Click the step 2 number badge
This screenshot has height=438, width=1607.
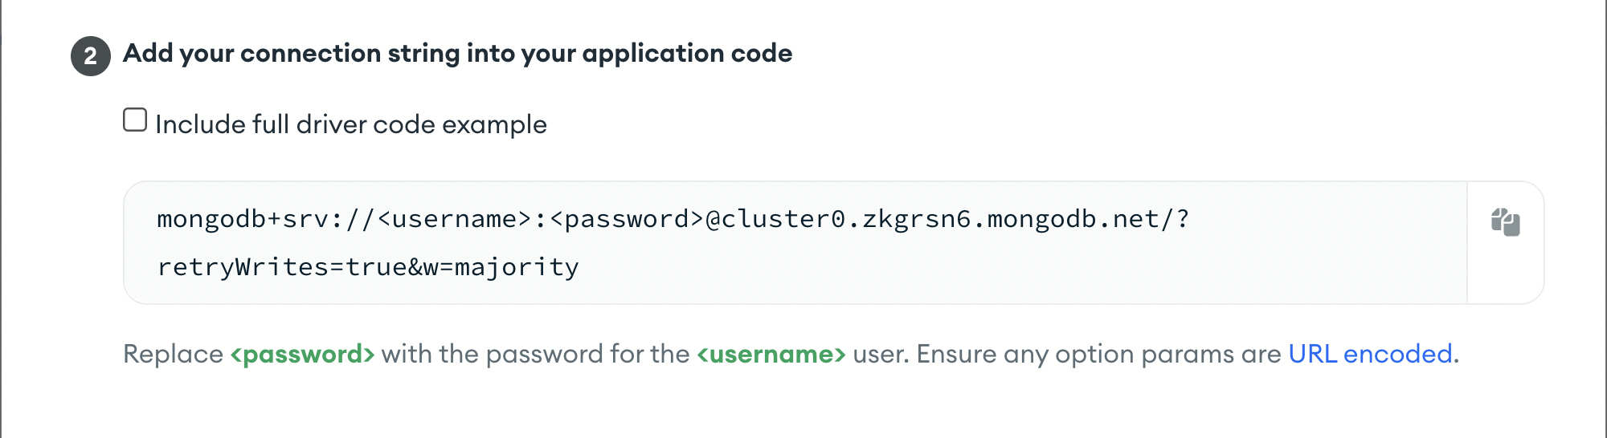(x=91, y=56)
